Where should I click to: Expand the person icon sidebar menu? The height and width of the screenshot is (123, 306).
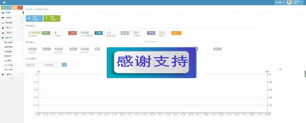point(12,28)
